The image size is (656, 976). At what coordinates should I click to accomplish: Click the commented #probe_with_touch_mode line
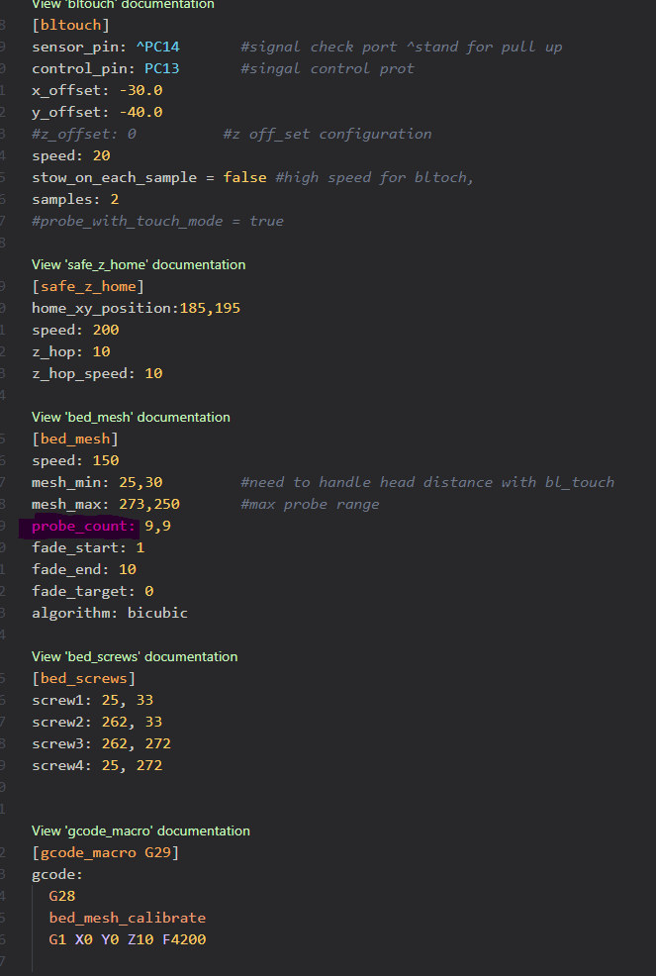[157, 221]
